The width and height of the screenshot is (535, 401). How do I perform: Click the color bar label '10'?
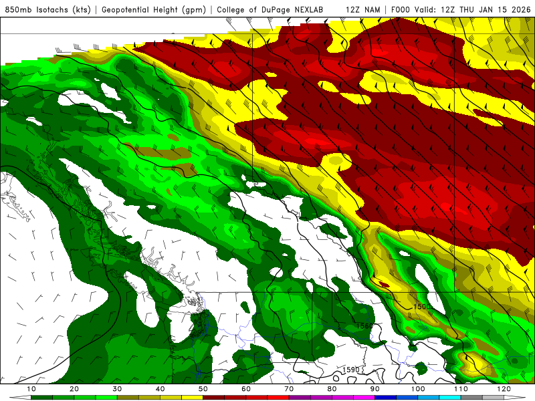pos(31,389)
